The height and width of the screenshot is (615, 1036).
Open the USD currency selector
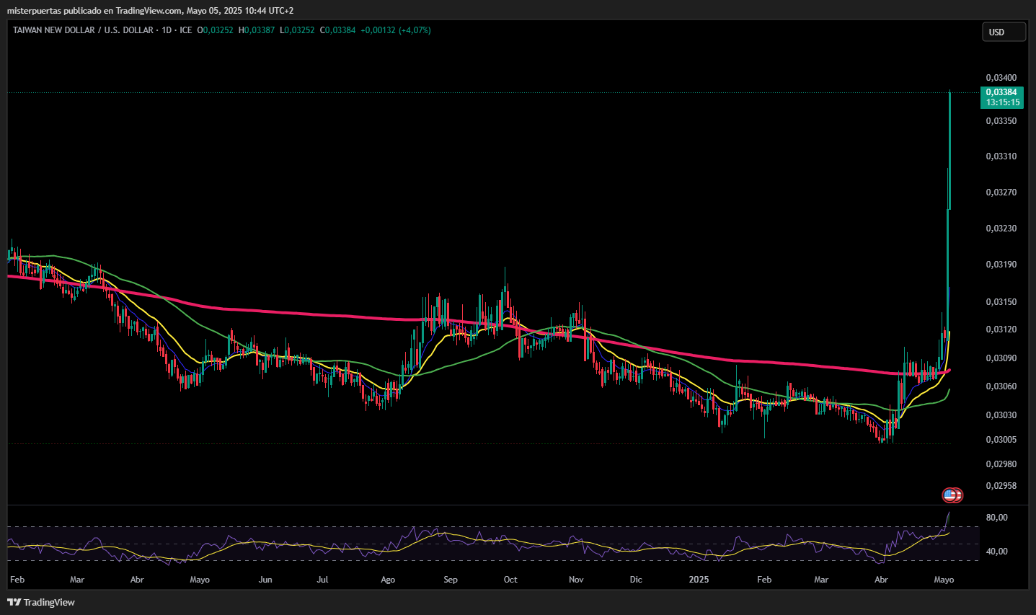click(1004, 32)
